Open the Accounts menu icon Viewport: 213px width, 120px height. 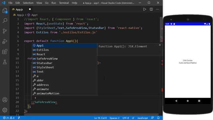click(x=5, y=100)
